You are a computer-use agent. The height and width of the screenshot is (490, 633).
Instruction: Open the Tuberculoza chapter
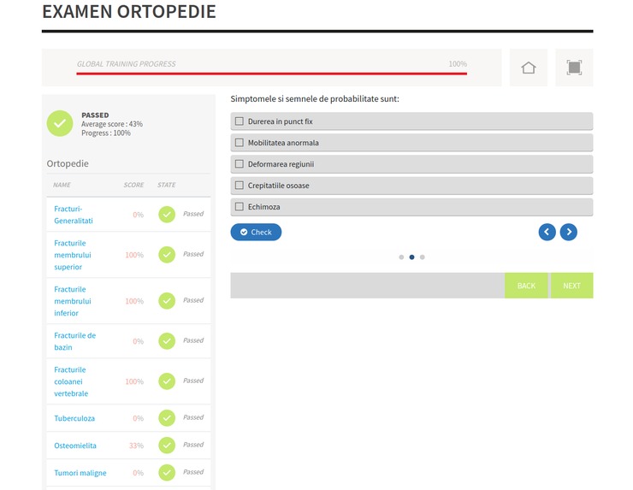point(74,418)
